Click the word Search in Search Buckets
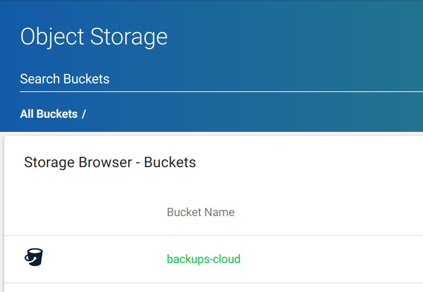Screen dimensions: 423x292 [x=40, y=79]
